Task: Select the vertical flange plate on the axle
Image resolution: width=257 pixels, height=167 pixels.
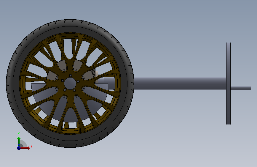Action: point(228,83)
